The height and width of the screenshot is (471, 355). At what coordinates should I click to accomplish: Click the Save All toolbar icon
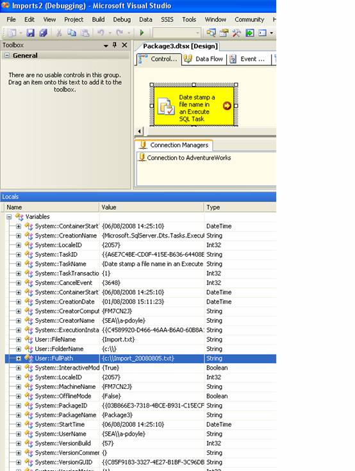click(x=43, y=33)
